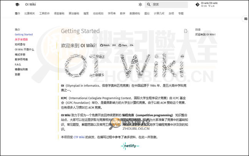Open F.A.Q. in the sidebar
The height and width of the screenshot is (156, 249).
pyautogui.click(x=18, y=64)
